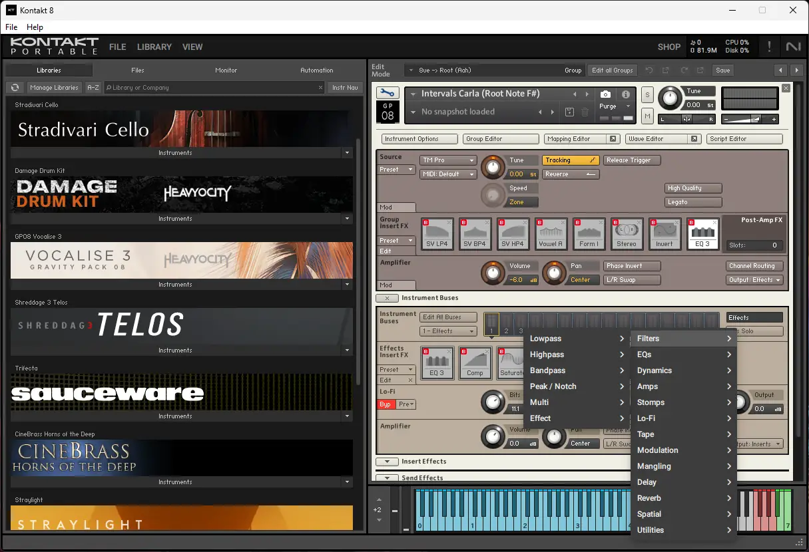Screen dimensions: 809x552
Task: Toggle the Legato button
Action: pyautogui.click(x=693, y=202)
